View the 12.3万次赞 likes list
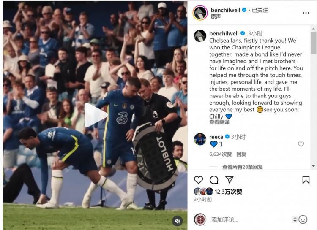This screenshot has height=230, width=317. point(228,192)
